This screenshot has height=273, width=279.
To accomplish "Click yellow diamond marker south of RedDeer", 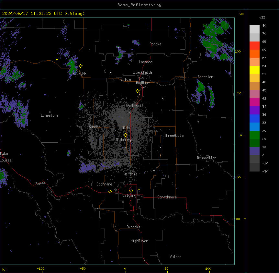I will (x=138, y=91).
